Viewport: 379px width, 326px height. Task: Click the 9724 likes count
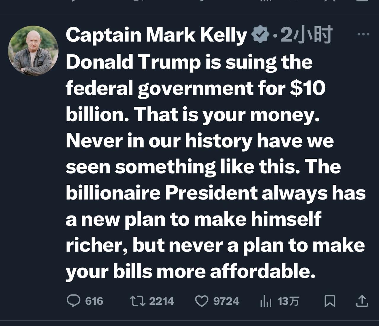tap(226, 301)
